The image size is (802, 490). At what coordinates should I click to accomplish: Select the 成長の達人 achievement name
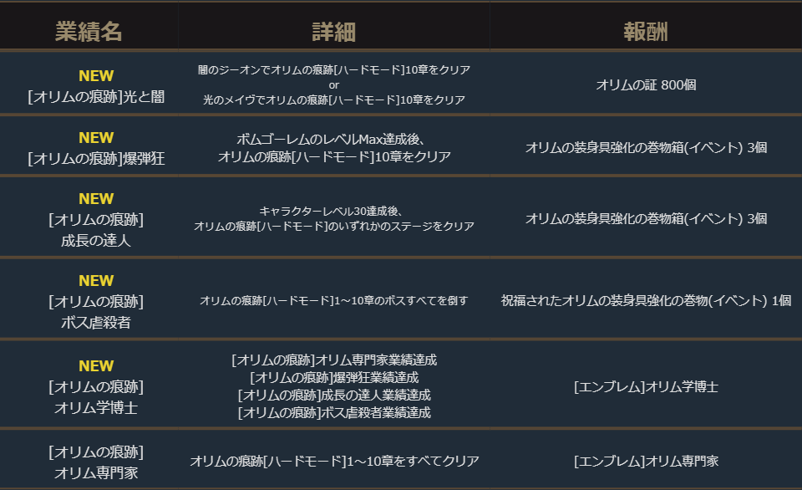[96, 241]
